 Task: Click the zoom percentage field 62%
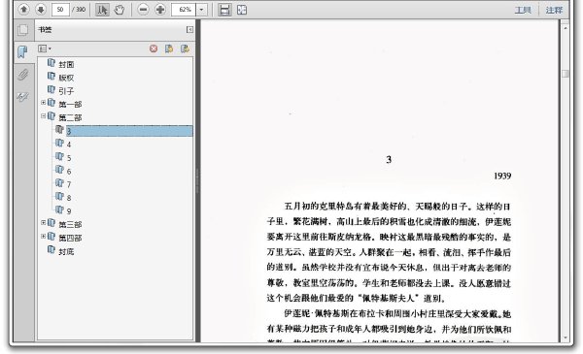click(184, 10)
